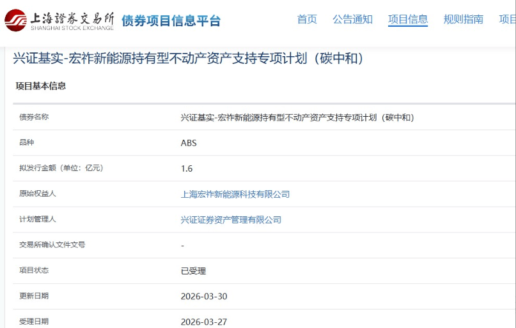This screenshot has width=516, height=328.
Task: Click the 债券名称 label
Action: pyautogui.click(x=34, y=117)
